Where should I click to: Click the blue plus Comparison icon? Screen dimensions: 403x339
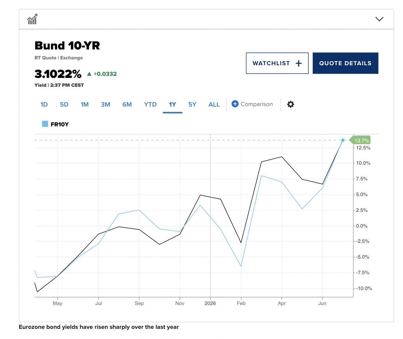235,104
